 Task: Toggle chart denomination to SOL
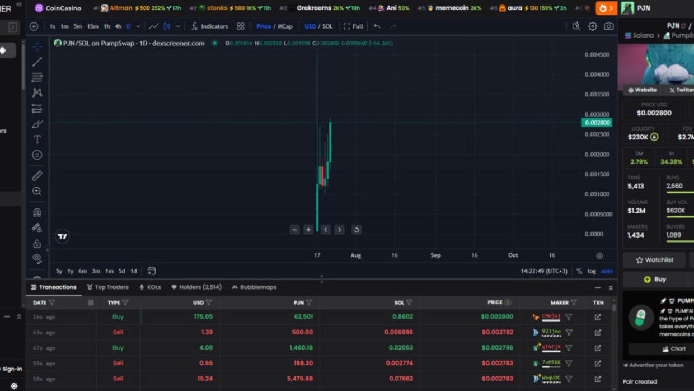coord(327,26)
